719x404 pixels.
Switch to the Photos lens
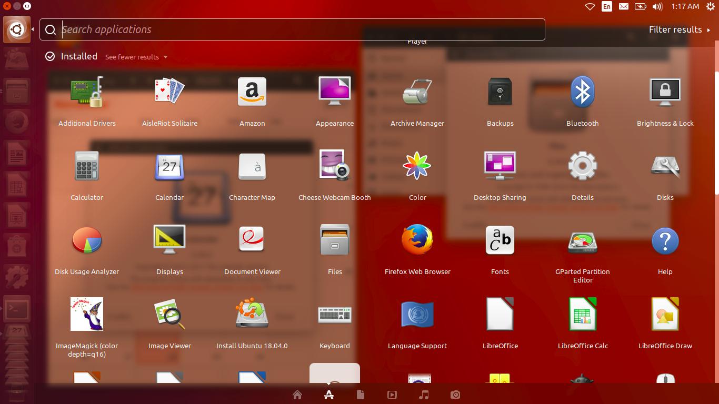pos(455,395)
